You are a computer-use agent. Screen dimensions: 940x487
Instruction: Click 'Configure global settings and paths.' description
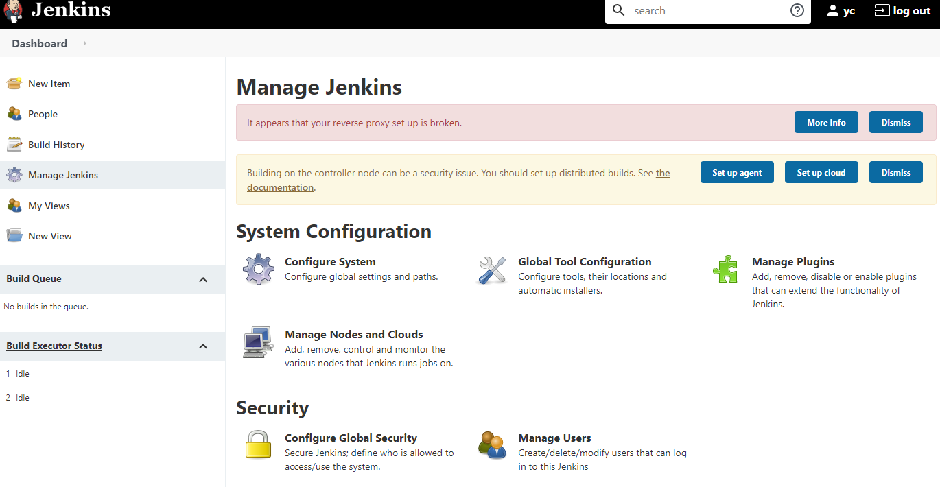click(x=361, y=276)
